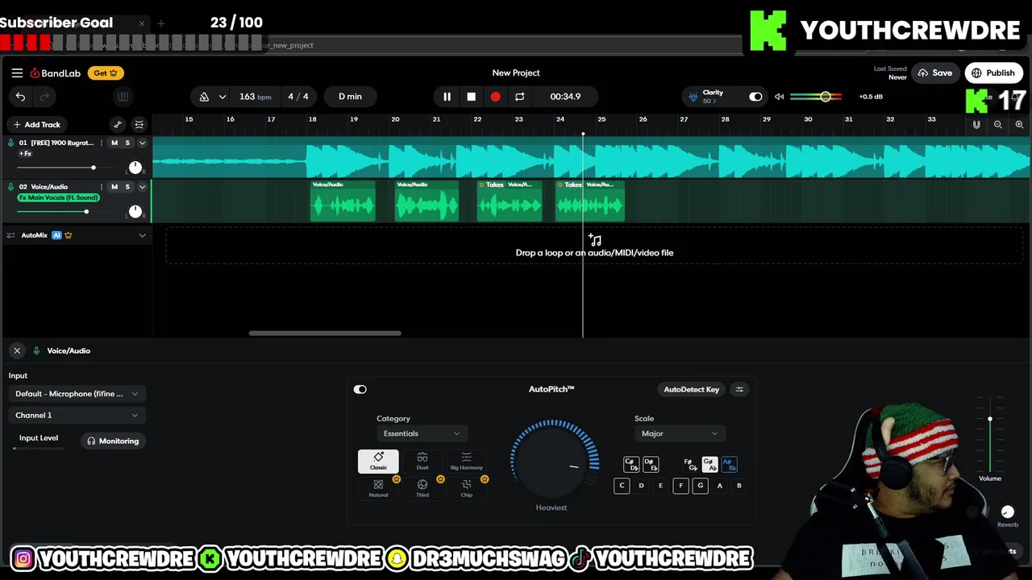Viewport: 1032px width, 580px height.
Task: Select the Chip premium preset
Action: pos(466,488)
